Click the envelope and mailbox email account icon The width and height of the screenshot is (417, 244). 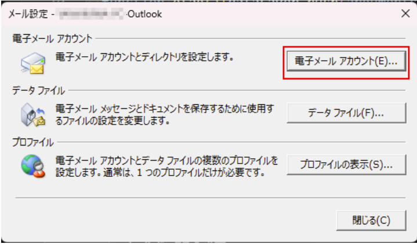pos(33,63)
